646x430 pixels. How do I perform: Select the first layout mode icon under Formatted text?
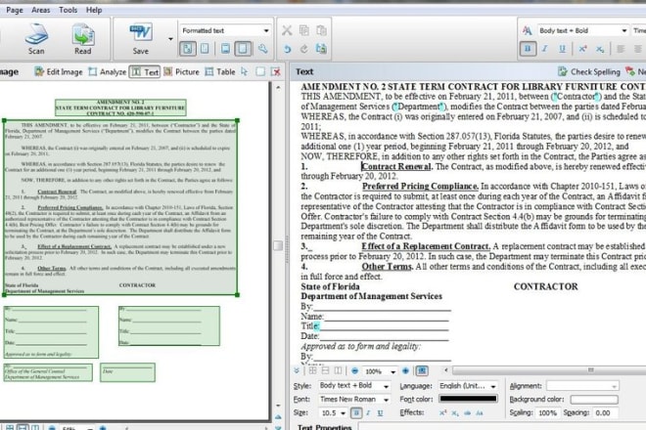[188, 49]
